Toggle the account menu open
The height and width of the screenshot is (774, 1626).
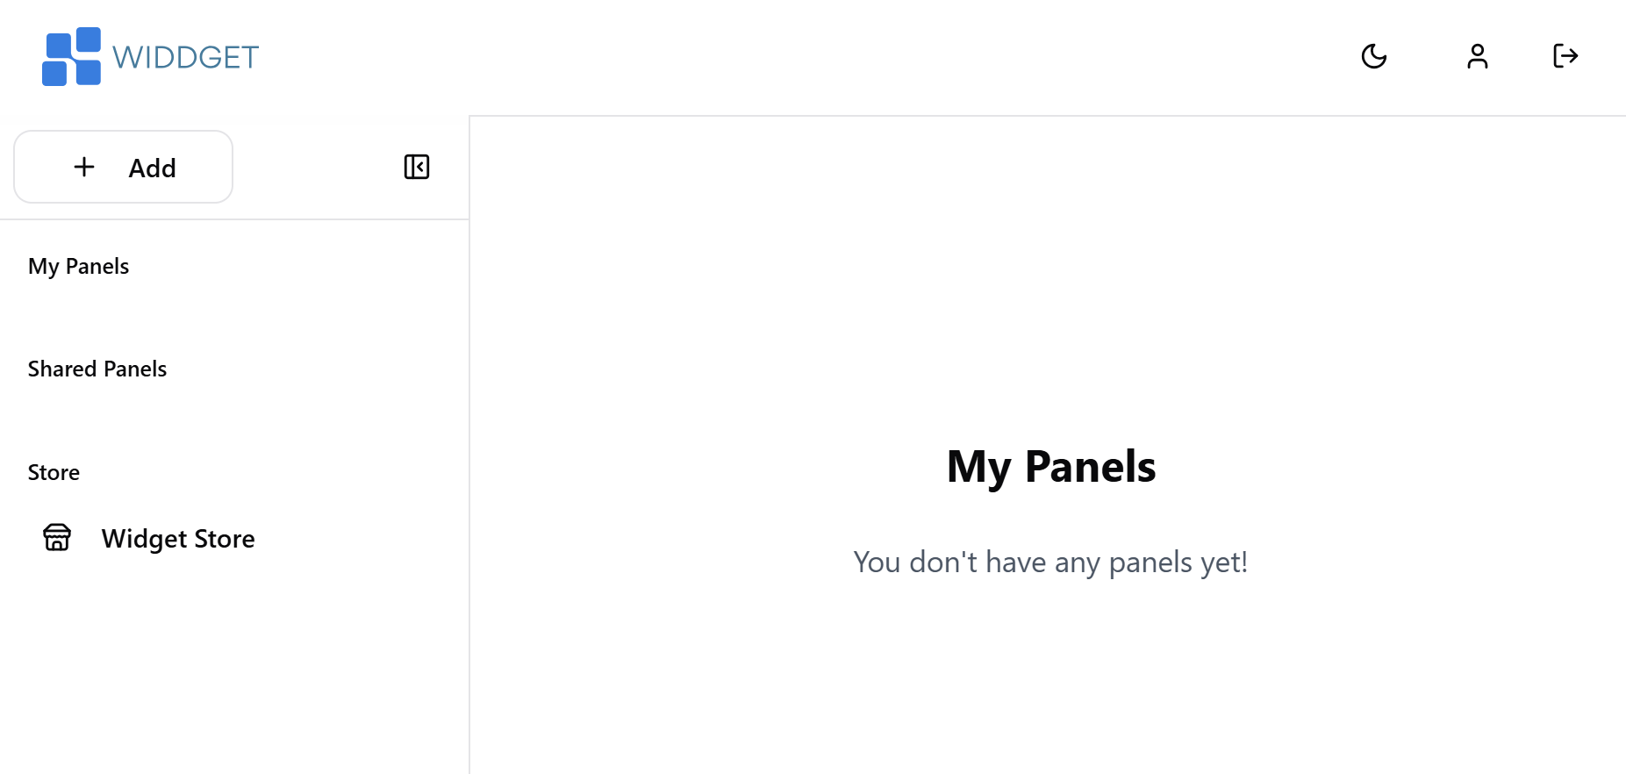click(x=1477, y=56)
